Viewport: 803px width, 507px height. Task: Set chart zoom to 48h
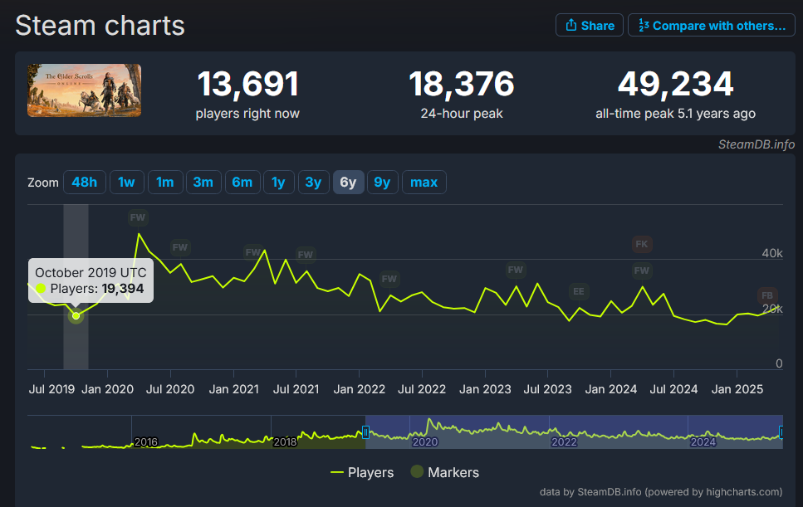(x=85, y=182)
